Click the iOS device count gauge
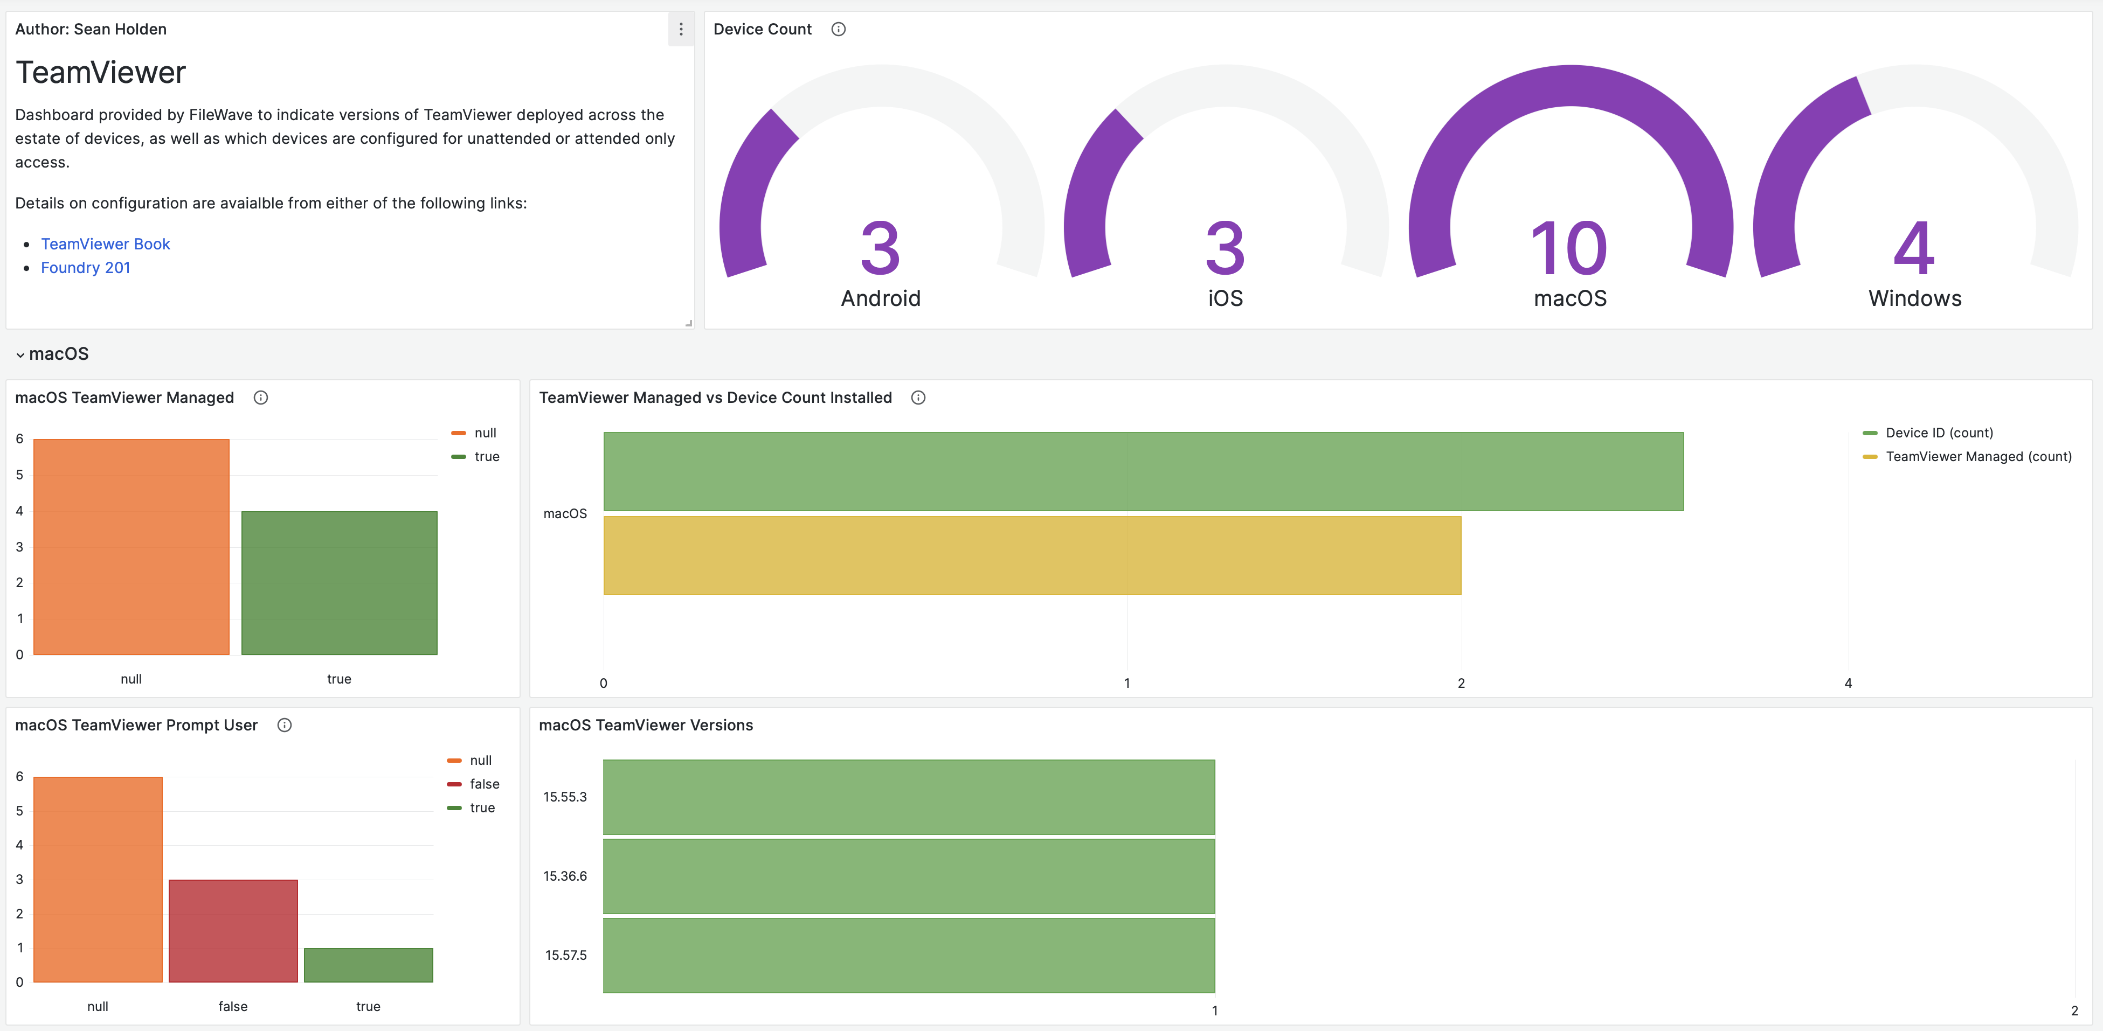This screenshot has width=2103, height=1031. tap(1226, 187)
